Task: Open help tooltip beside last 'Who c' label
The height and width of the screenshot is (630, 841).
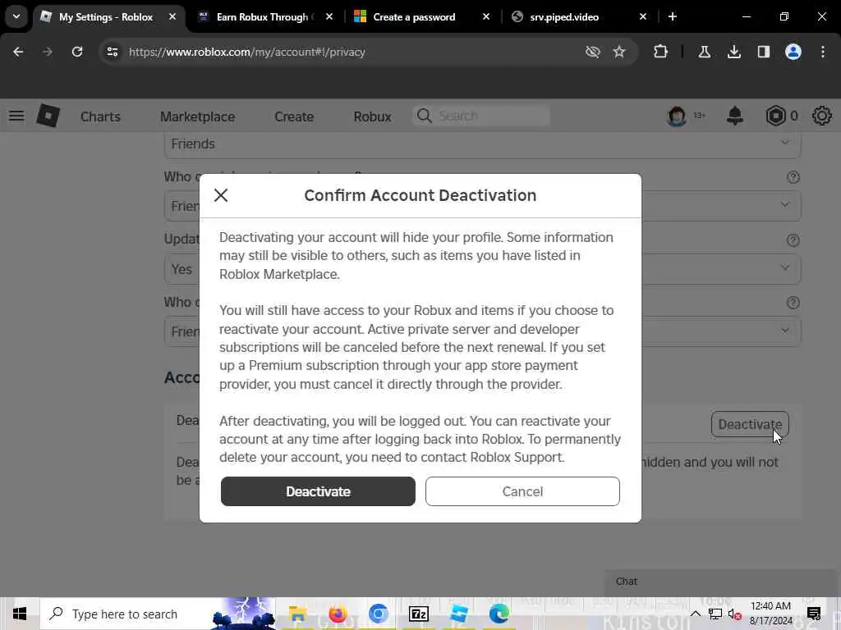Action: 793,303
